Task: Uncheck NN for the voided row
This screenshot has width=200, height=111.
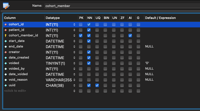Action: tap(89, 63)
